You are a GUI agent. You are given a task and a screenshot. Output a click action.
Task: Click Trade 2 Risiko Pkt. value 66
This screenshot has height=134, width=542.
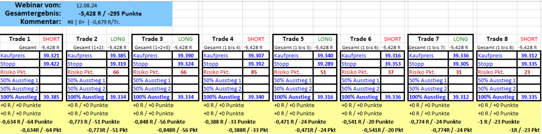(116, 72)
